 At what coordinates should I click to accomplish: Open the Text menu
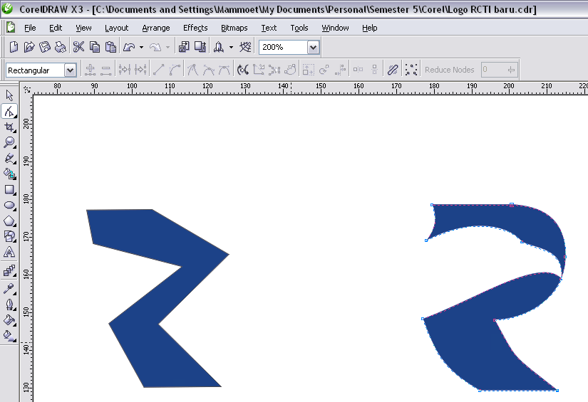pos(269,28)
